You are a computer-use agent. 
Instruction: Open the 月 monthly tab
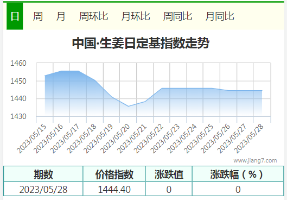point(61,16)
